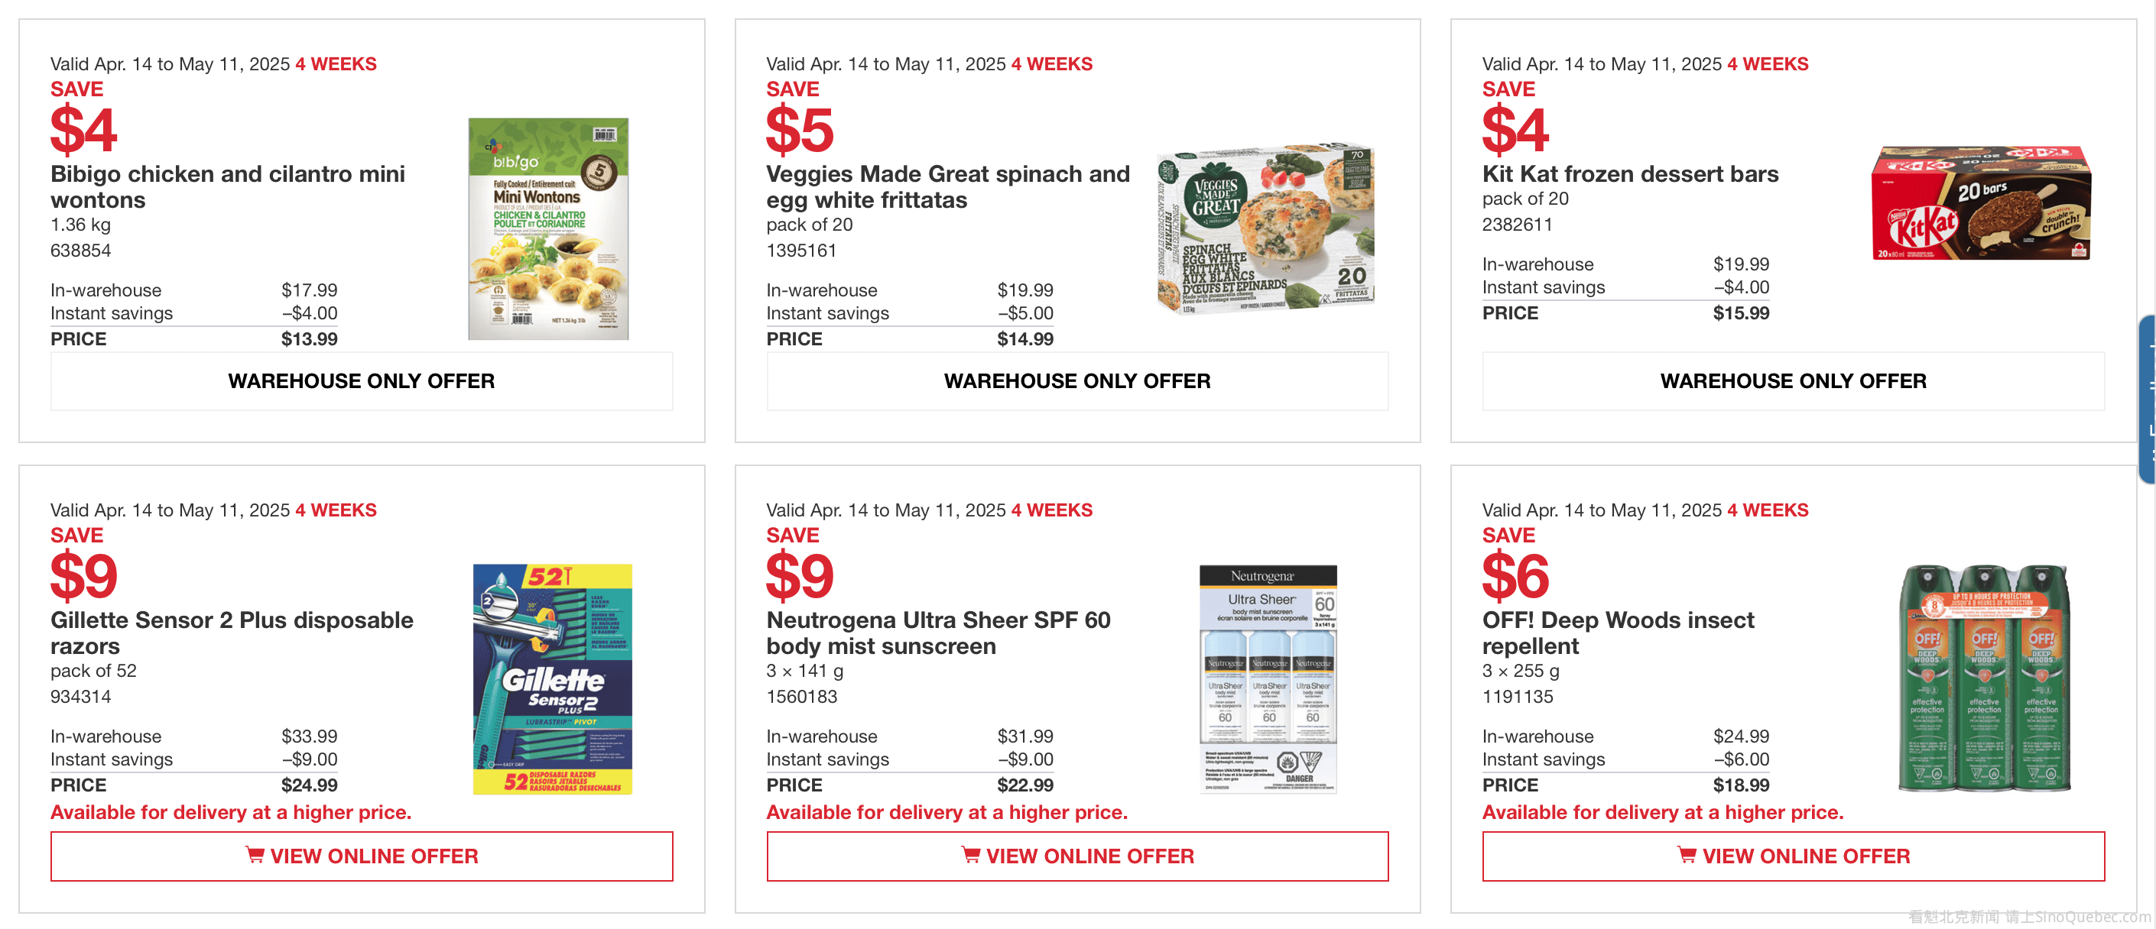
Task: Open the Kit Kat dessert bars image
Action: point(1981,203)
